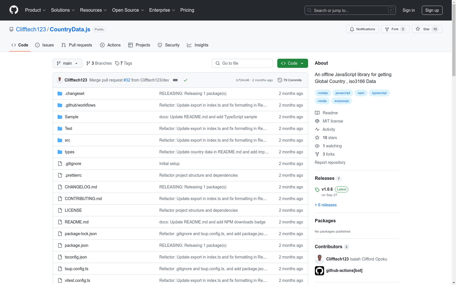Screen dimensions: 456x285
Task: Click the typescript topic tag
Action: tap(379, 93)
